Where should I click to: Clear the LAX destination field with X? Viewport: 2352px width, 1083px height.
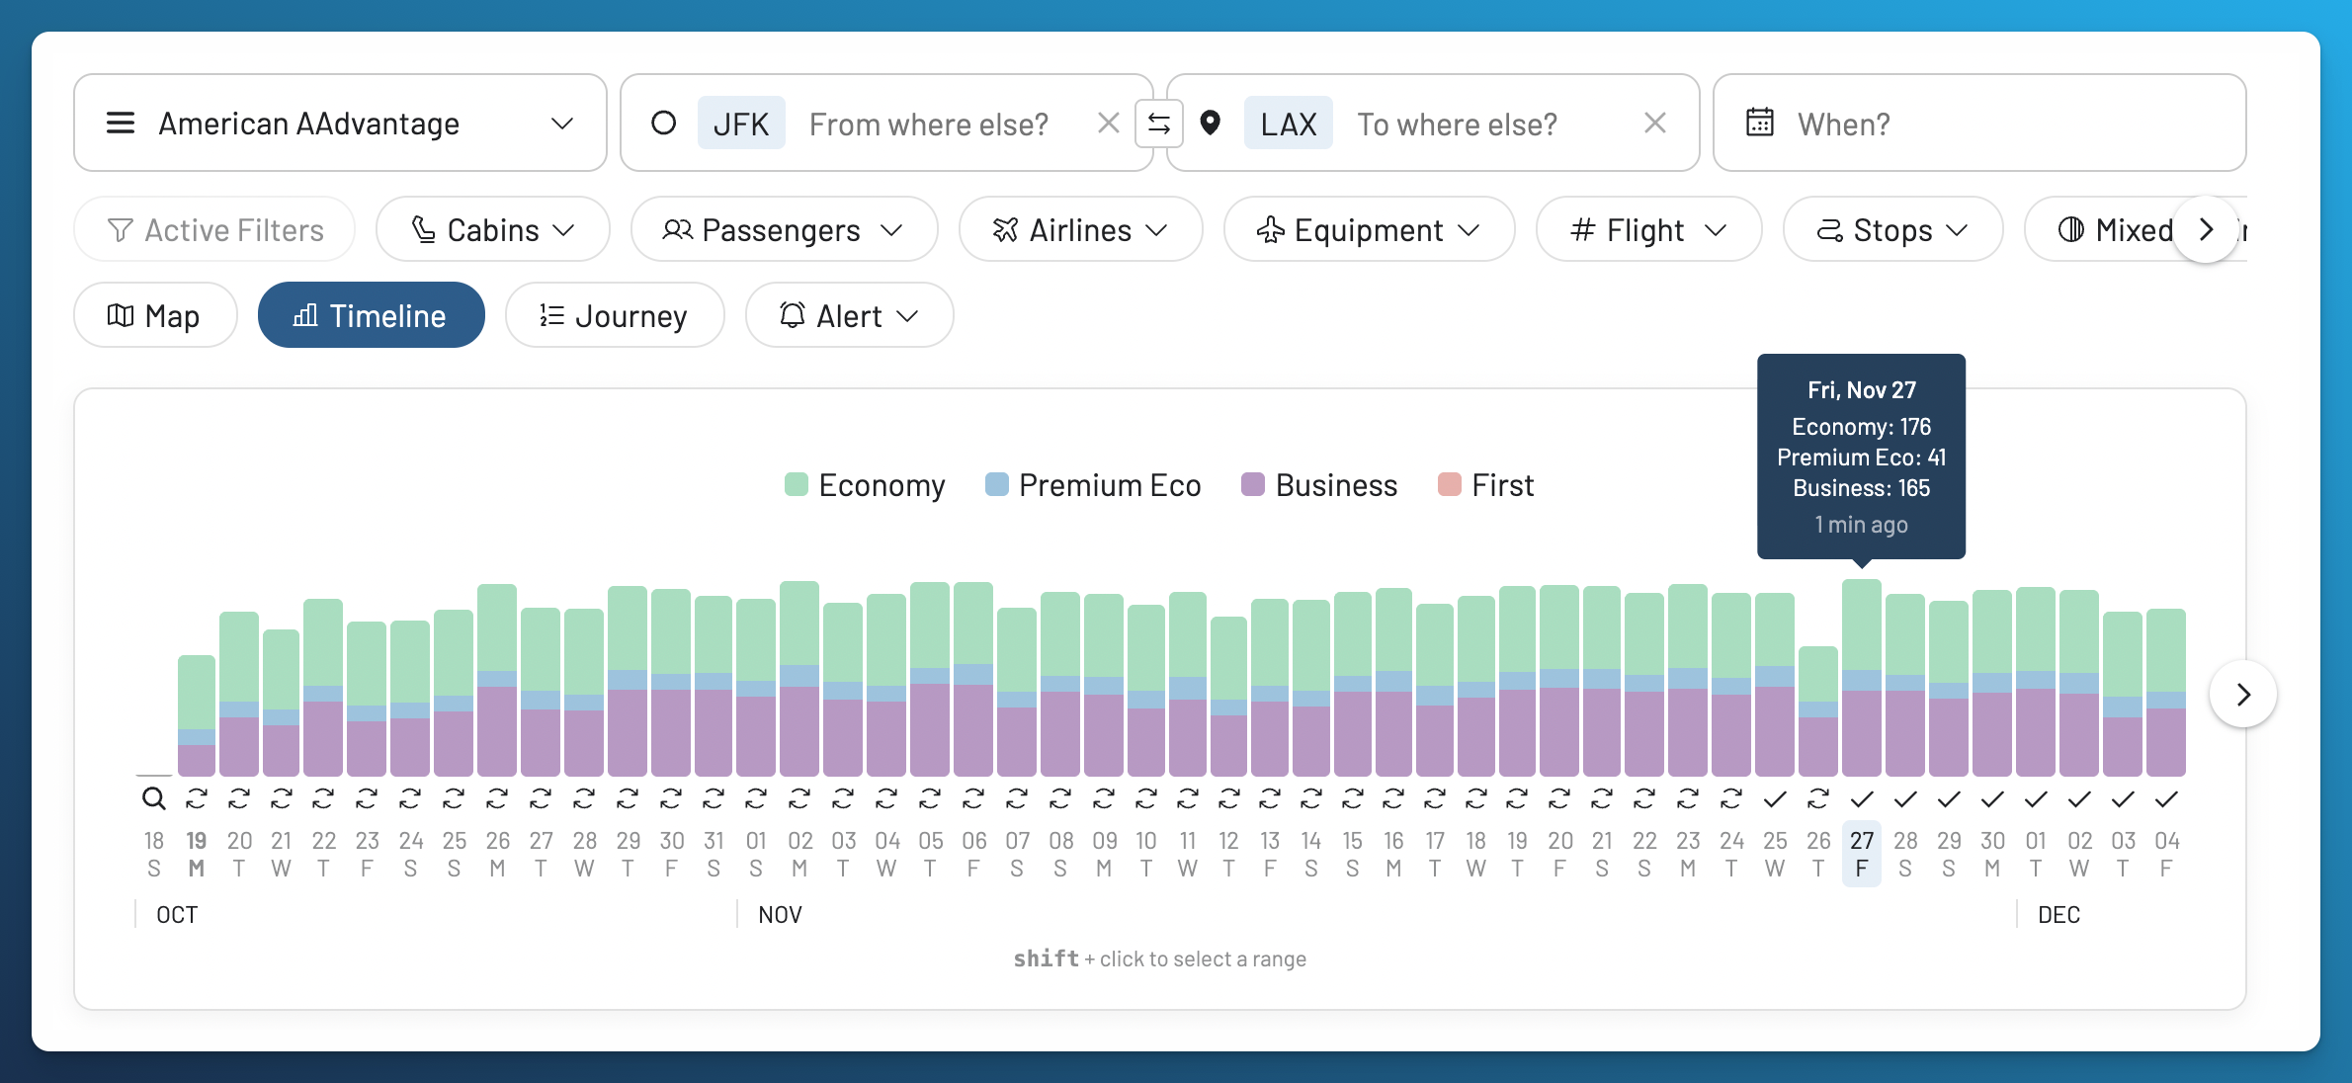pos(1655,124)
